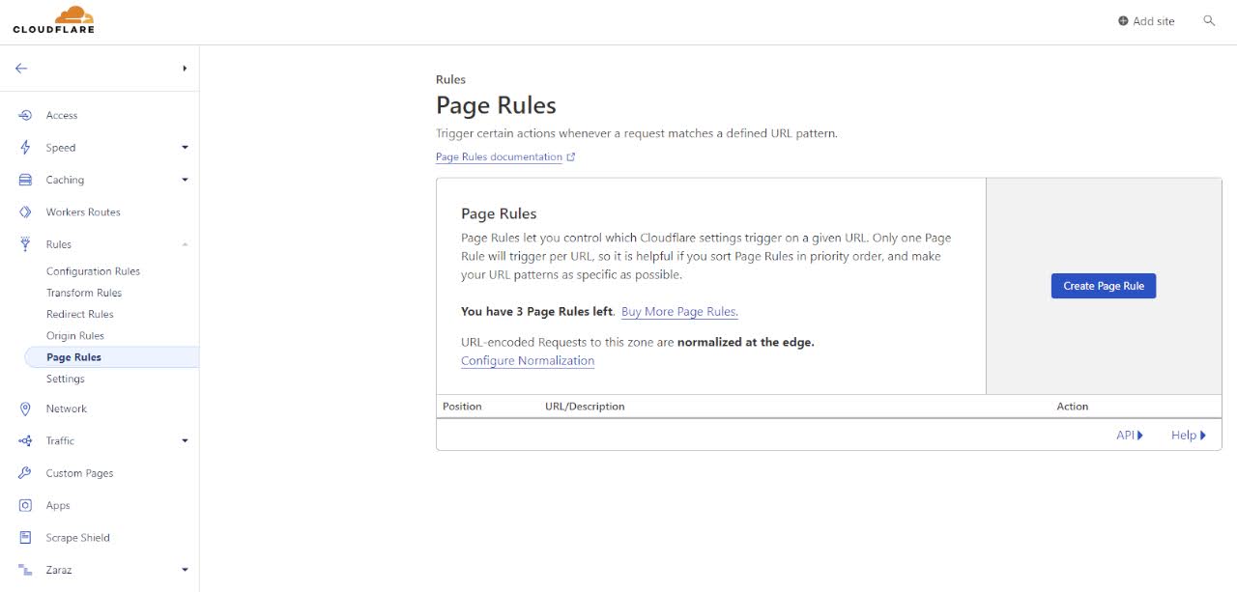Click the Custom Pages wrench icon

26,473
